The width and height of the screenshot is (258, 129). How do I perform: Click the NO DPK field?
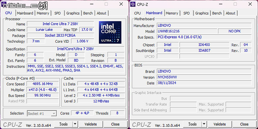tap(235, 31)
